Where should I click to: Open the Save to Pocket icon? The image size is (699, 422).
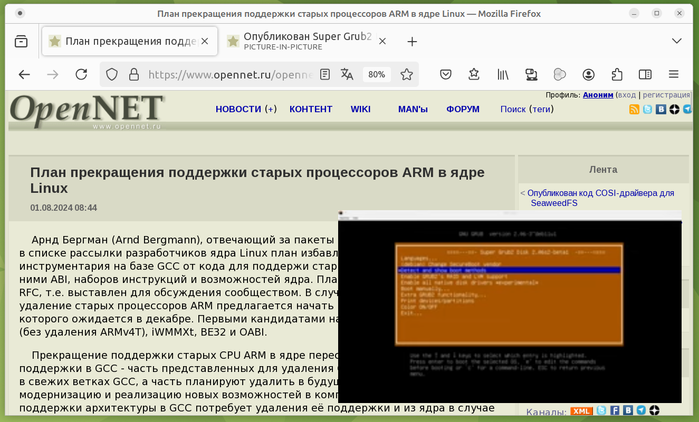click(446, 74)
